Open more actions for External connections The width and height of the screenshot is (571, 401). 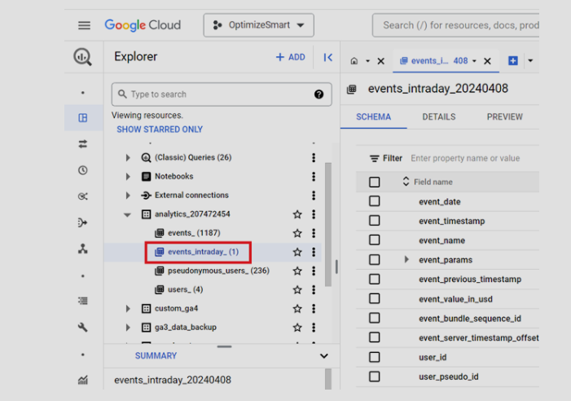[314, 196]
